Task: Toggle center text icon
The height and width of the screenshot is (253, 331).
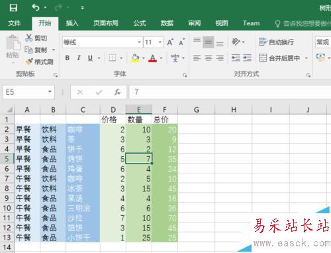Action: (208, 58)
